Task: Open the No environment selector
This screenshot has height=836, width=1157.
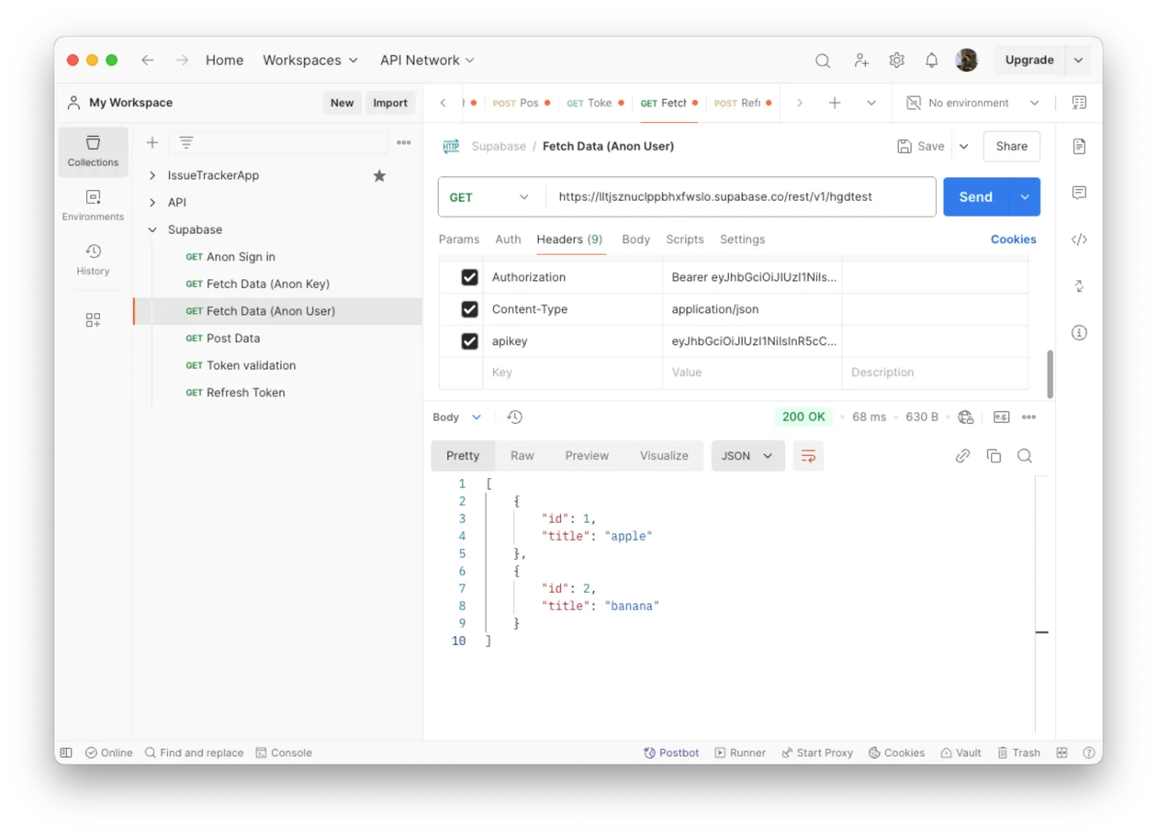Action: click(x=972, y=103)
